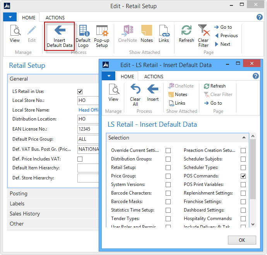Viewport: 267px width, 255px height.
Task: Check the Barcode Masks option
Action: 168,202
